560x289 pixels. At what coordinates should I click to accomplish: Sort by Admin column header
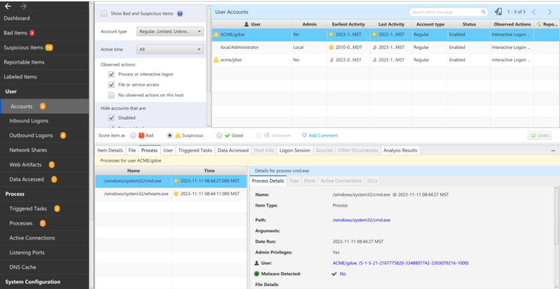[309, 24]
